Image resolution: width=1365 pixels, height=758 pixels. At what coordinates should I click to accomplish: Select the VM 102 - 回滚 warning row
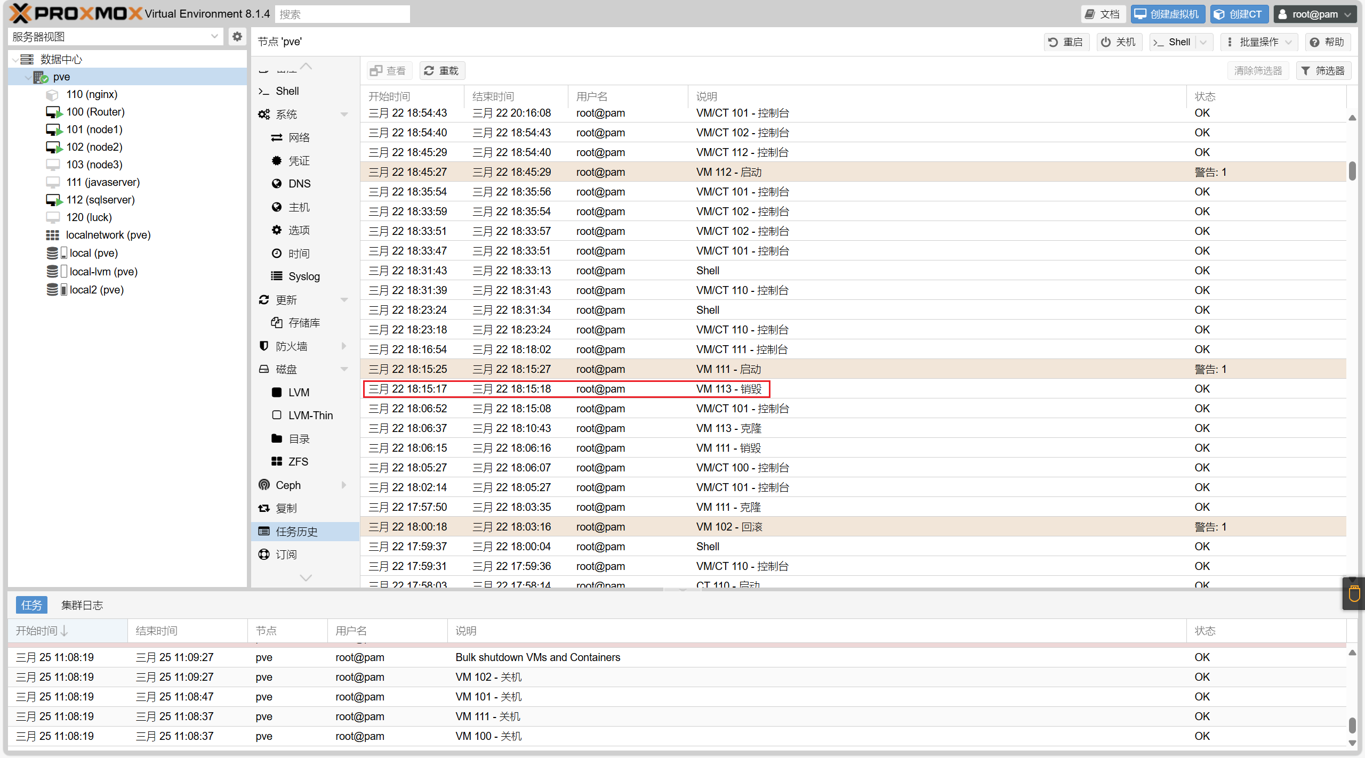[853, 527]
